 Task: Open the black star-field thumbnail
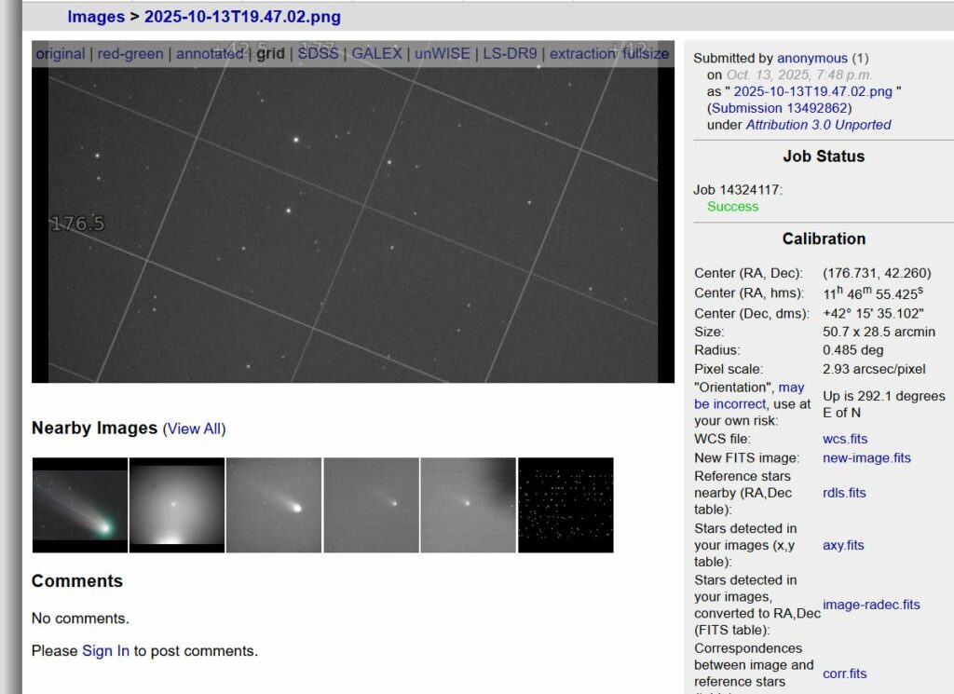566,505
